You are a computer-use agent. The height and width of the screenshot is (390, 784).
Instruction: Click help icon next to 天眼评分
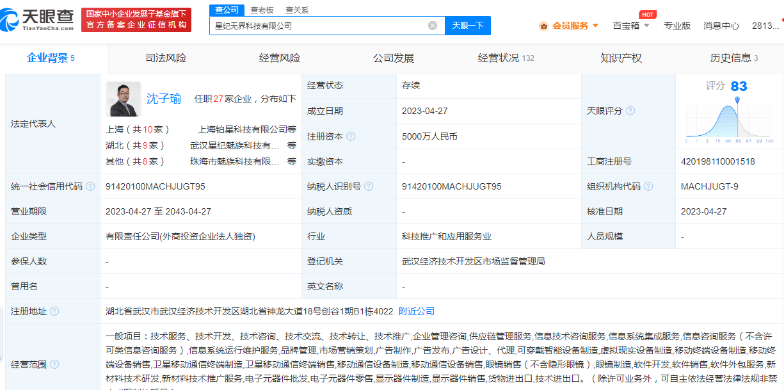pyautogui.click(x=630, y=111)
